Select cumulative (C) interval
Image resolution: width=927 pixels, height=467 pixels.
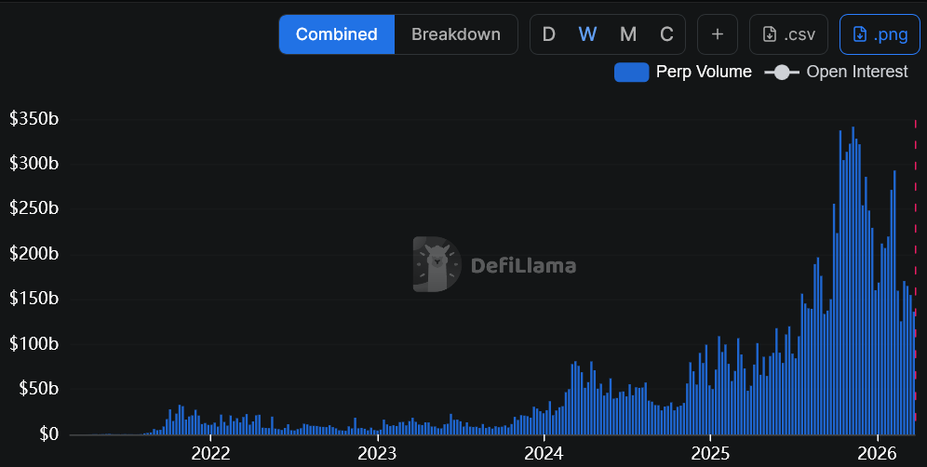[x=666, y=34]
